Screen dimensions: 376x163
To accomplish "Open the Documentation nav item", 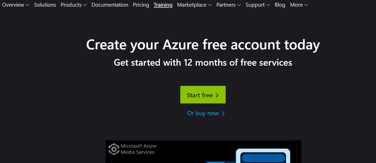I will click(110, 5).
